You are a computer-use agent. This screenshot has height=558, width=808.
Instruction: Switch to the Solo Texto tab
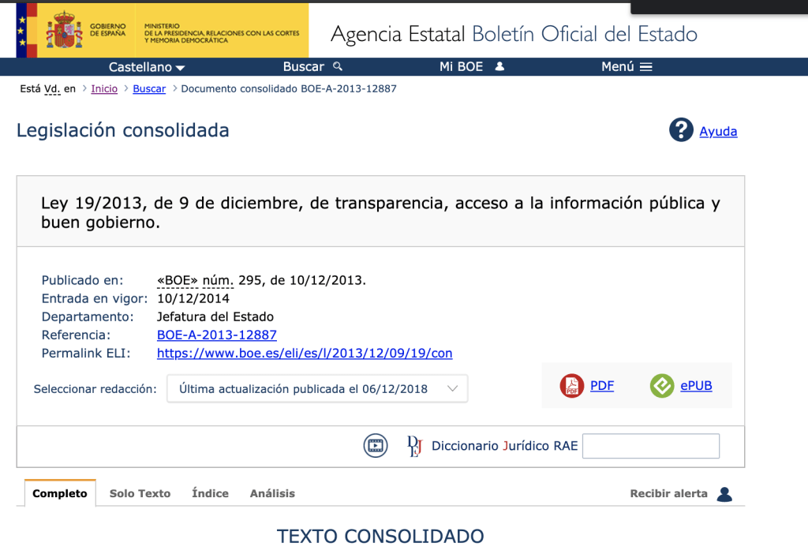pyautogui.click(x=140, y=493)
